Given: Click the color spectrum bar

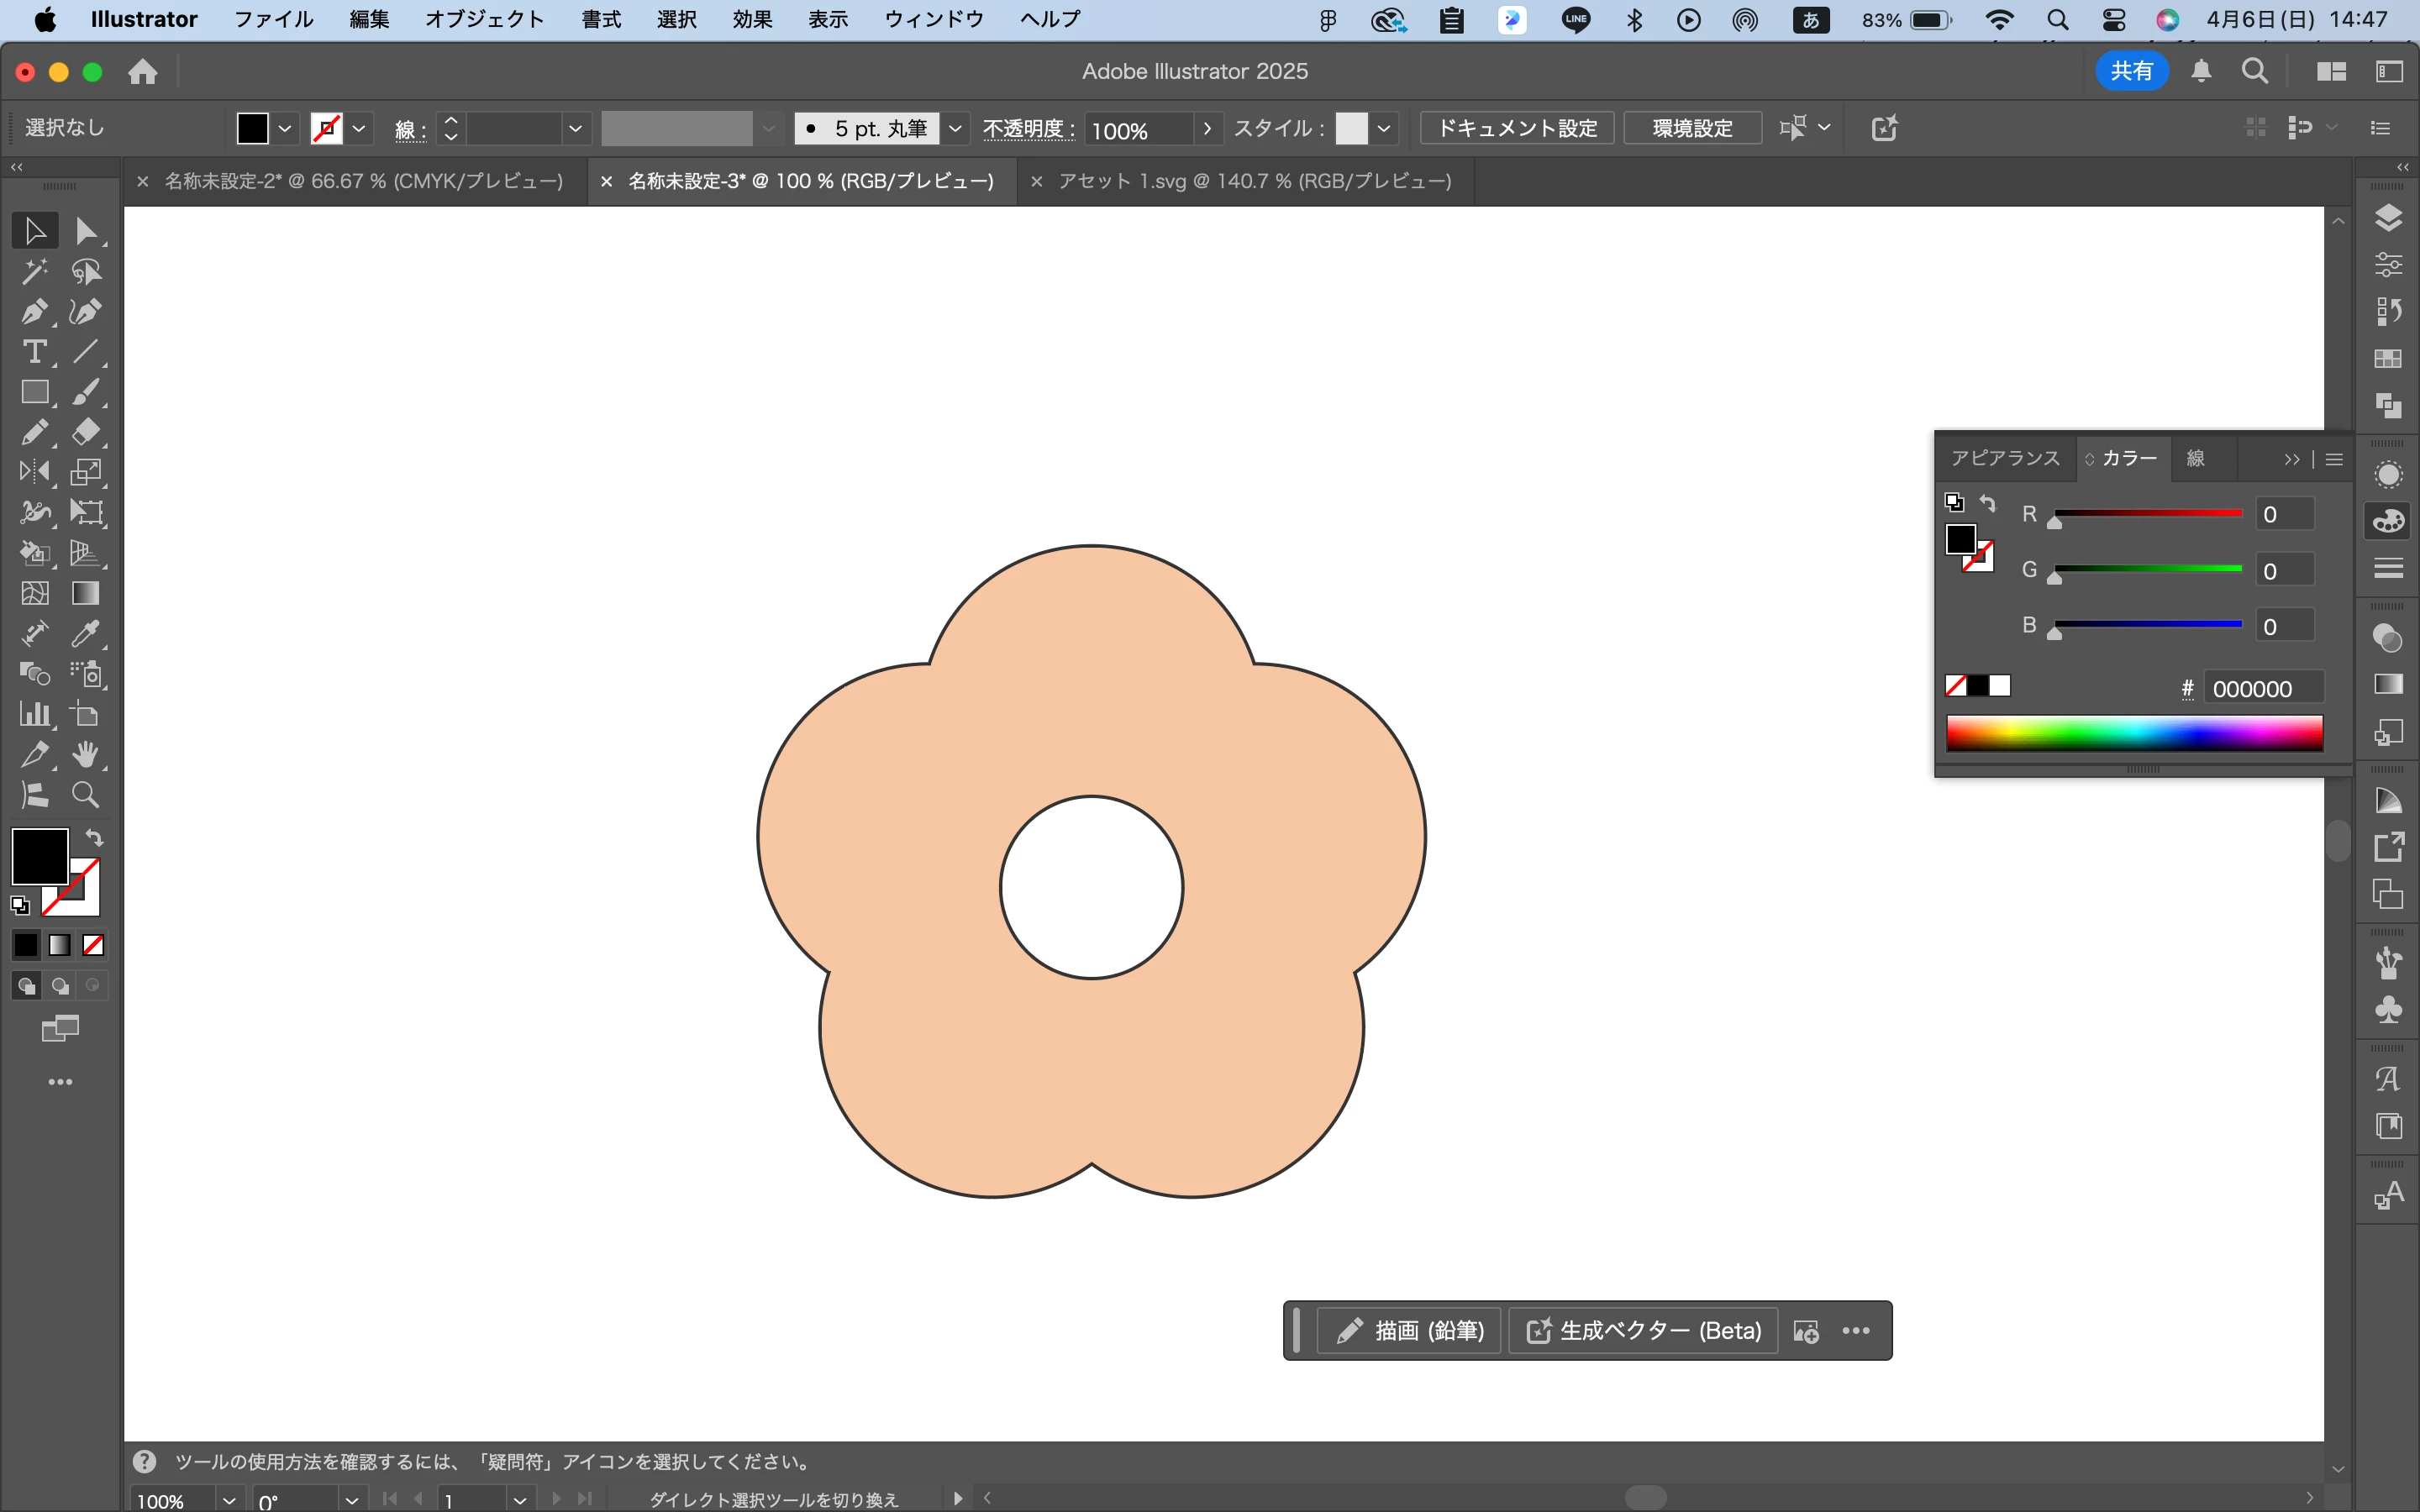Looking at the screenshot, I should [x=2134, y=733].
